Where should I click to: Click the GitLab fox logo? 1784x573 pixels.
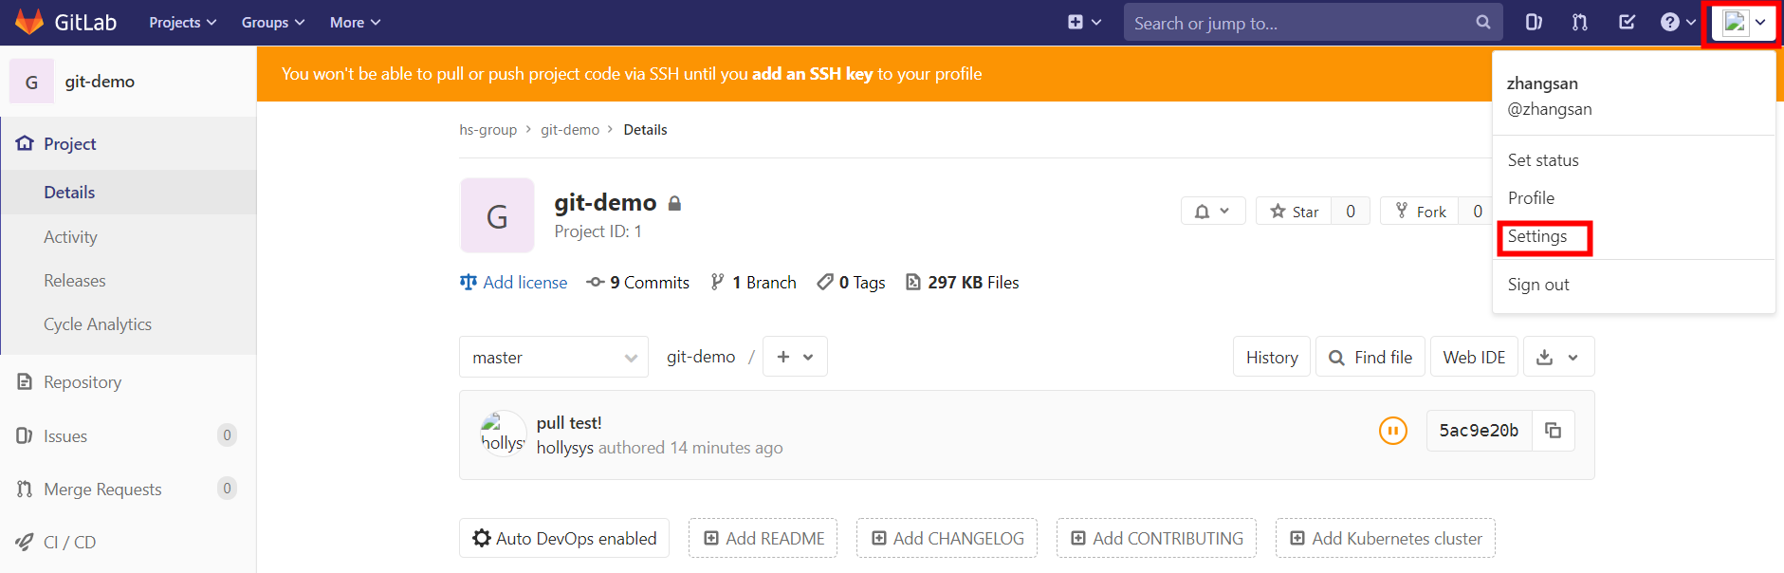29,22
